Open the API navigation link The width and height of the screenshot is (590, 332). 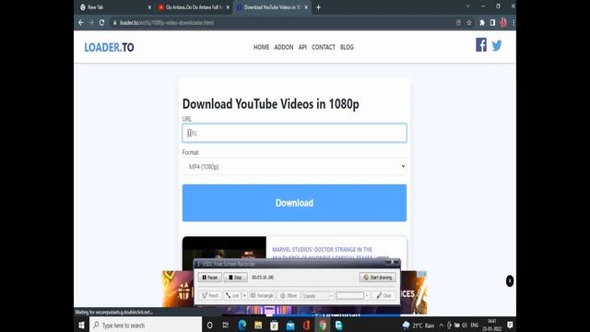coord(302,47)
